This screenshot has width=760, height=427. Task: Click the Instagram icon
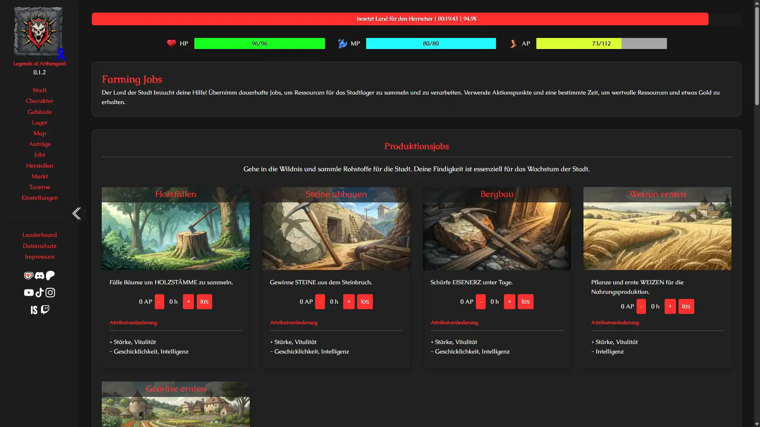point(50,293)
